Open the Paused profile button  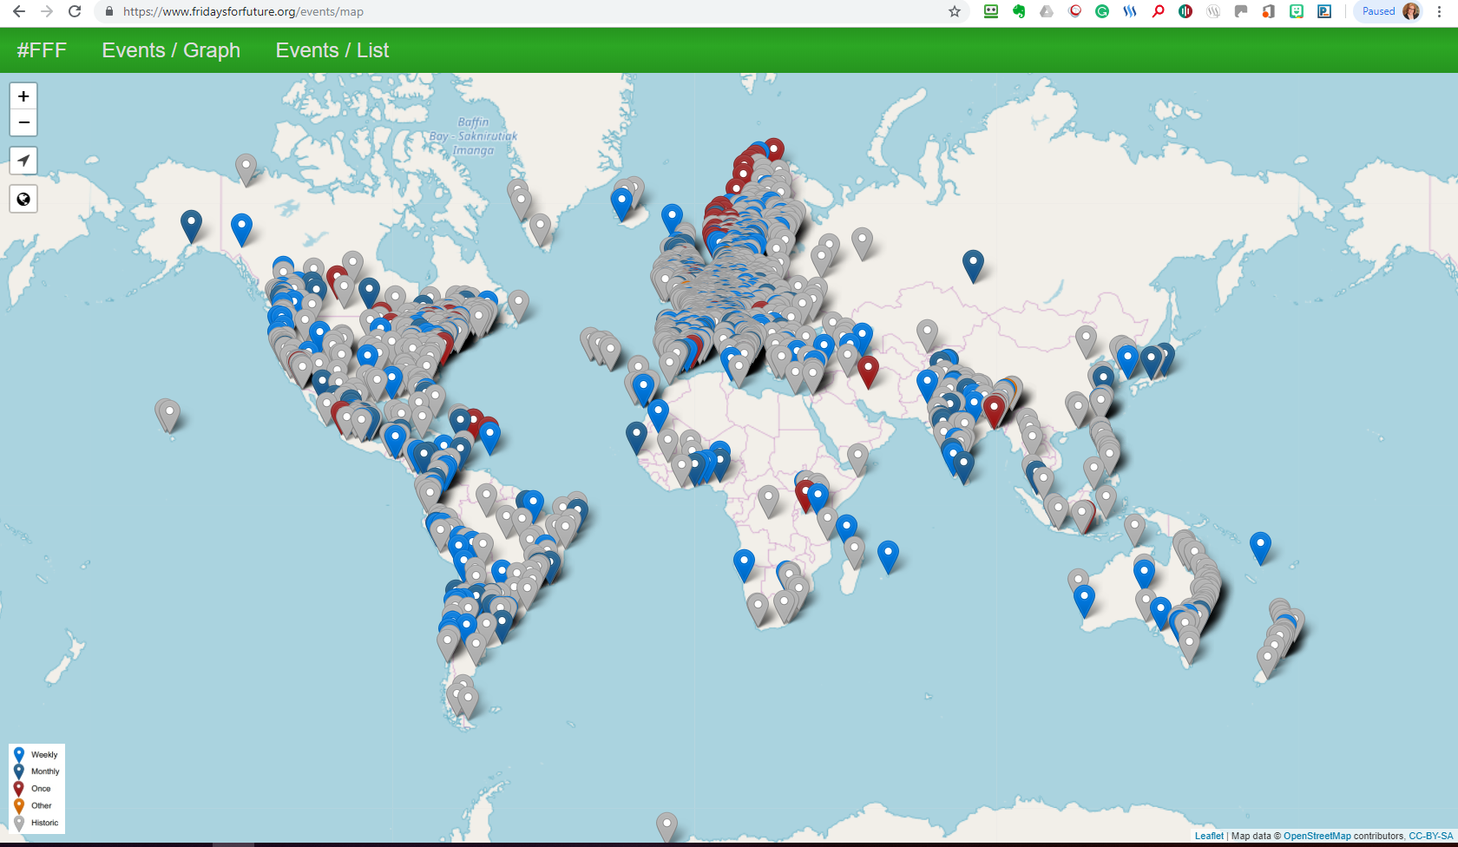click(x=1389, y=11)
